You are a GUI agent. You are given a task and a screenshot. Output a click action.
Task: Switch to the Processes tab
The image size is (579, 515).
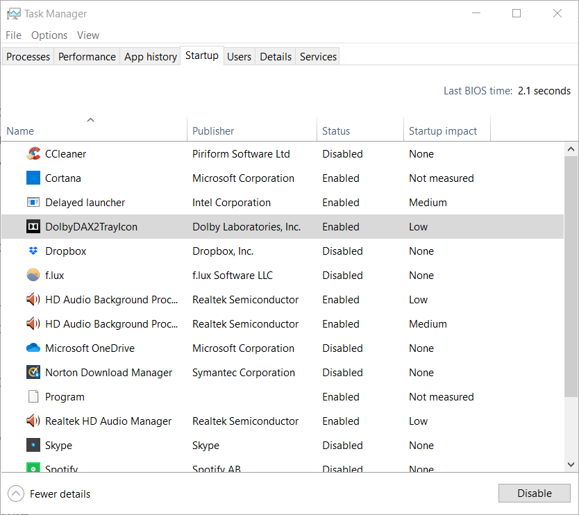point(28,56)
